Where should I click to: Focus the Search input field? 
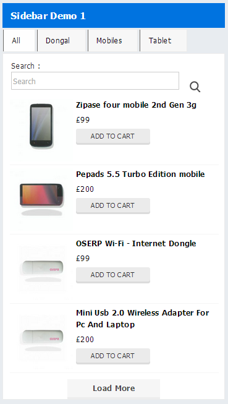click(x=95, y=81)
